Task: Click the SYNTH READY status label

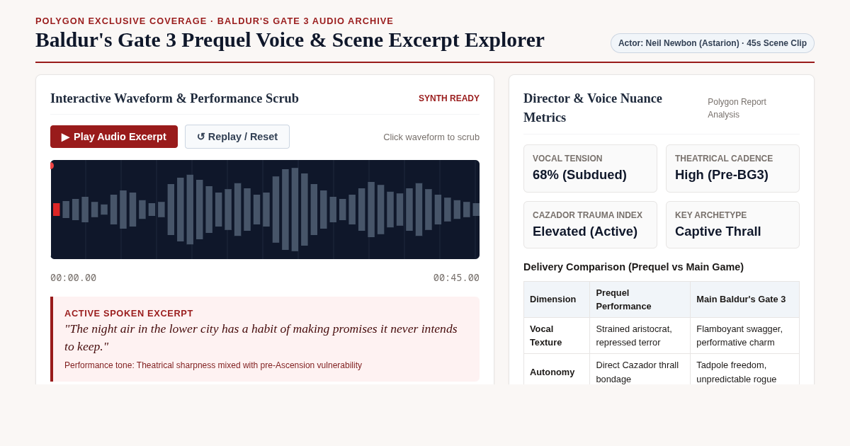Action: (449, 98)
